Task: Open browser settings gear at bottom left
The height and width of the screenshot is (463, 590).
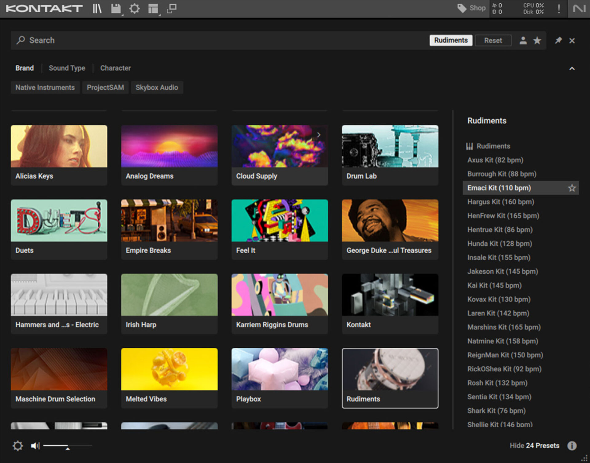Action: click(x=18, y=446)
